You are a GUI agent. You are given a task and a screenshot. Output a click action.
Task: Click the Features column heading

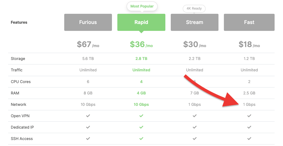coord(19,22)
